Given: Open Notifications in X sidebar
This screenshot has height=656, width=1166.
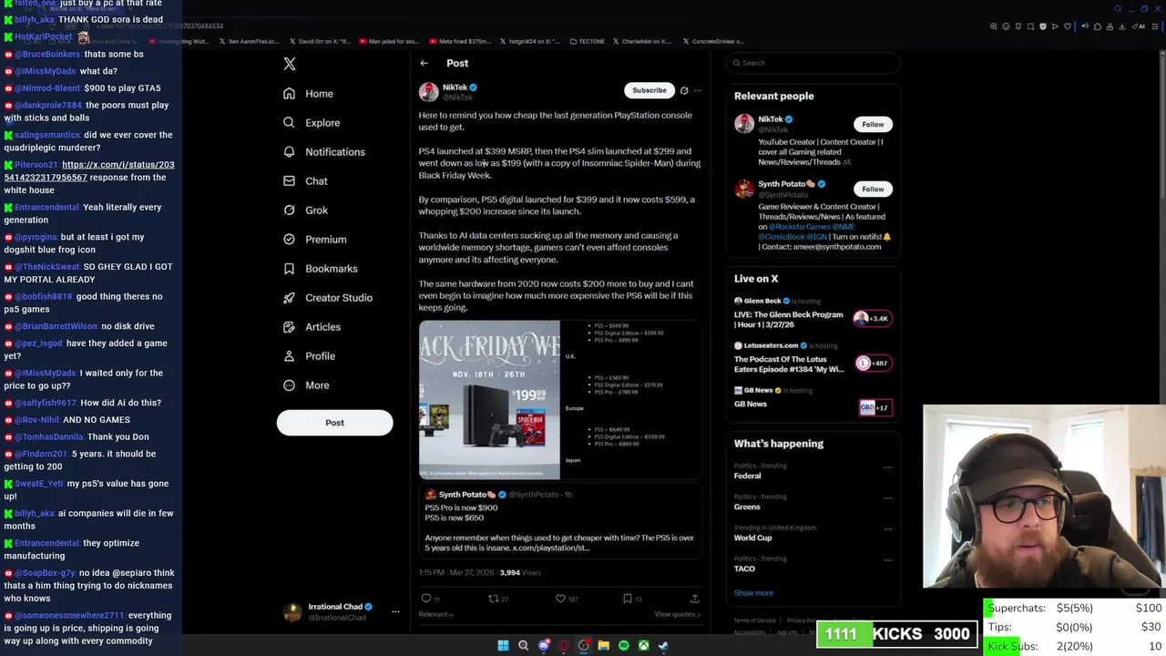Looking at the screenshot, I should point(323,152).
